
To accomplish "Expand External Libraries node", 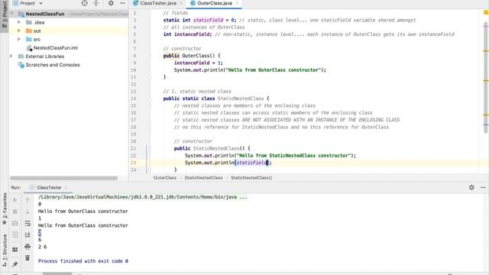I will pos(11,56).
